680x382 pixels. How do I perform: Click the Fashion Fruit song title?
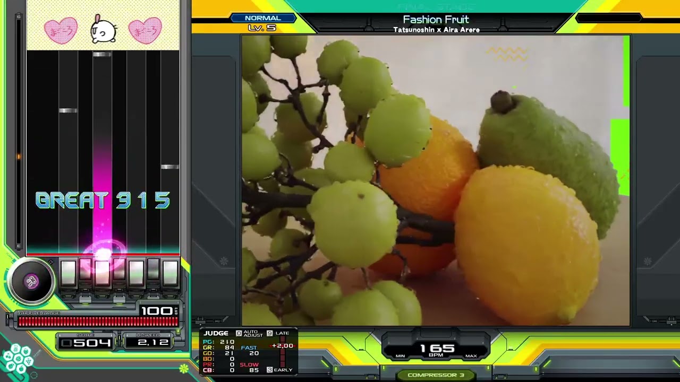[436, 20]
